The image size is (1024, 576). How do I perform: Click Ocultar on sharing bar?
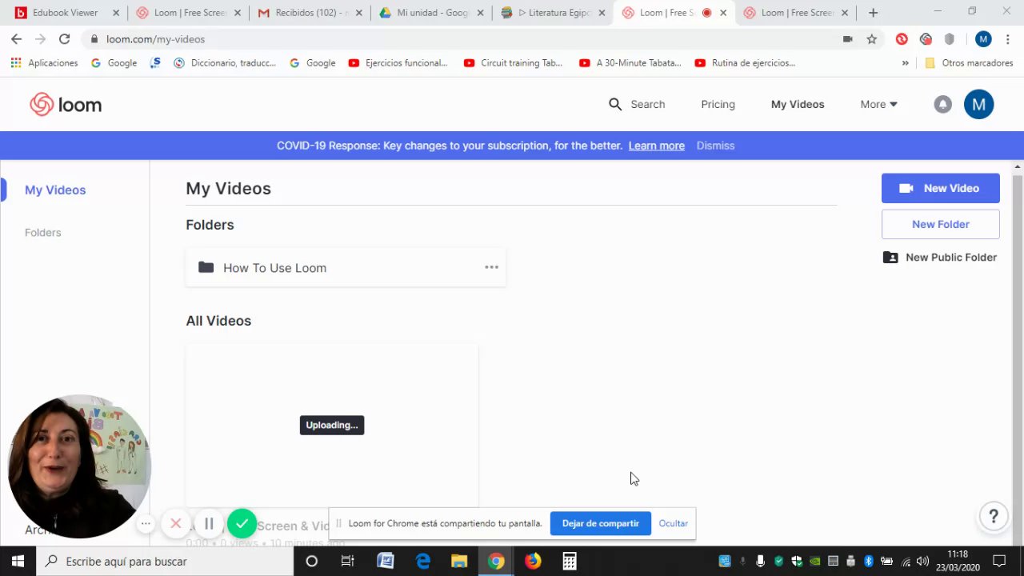pyautogui.click(x=673, y=523)
